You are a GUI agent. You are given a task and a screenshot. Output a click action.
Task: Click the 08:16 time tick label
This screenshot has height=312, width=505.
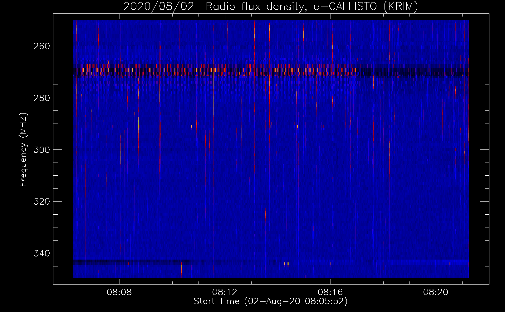point(330,292)
